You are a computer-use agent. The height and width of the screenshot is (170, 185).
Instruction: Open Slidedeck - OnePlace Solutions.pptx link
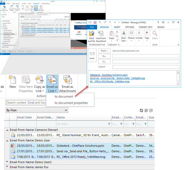(109, 75)
